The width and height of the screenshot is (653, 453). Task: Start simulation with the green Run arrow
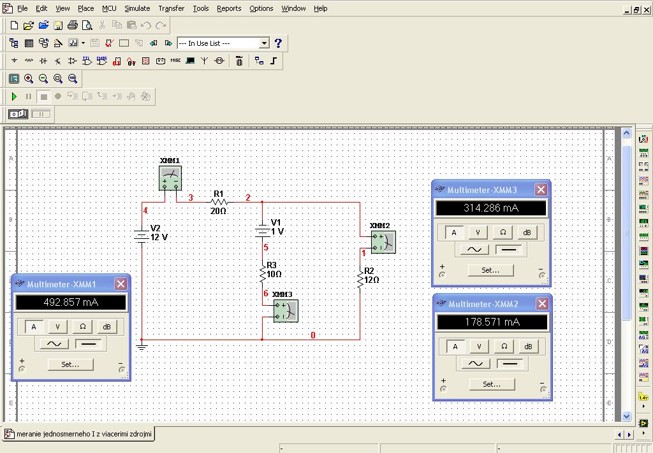(x=14, y=96)
